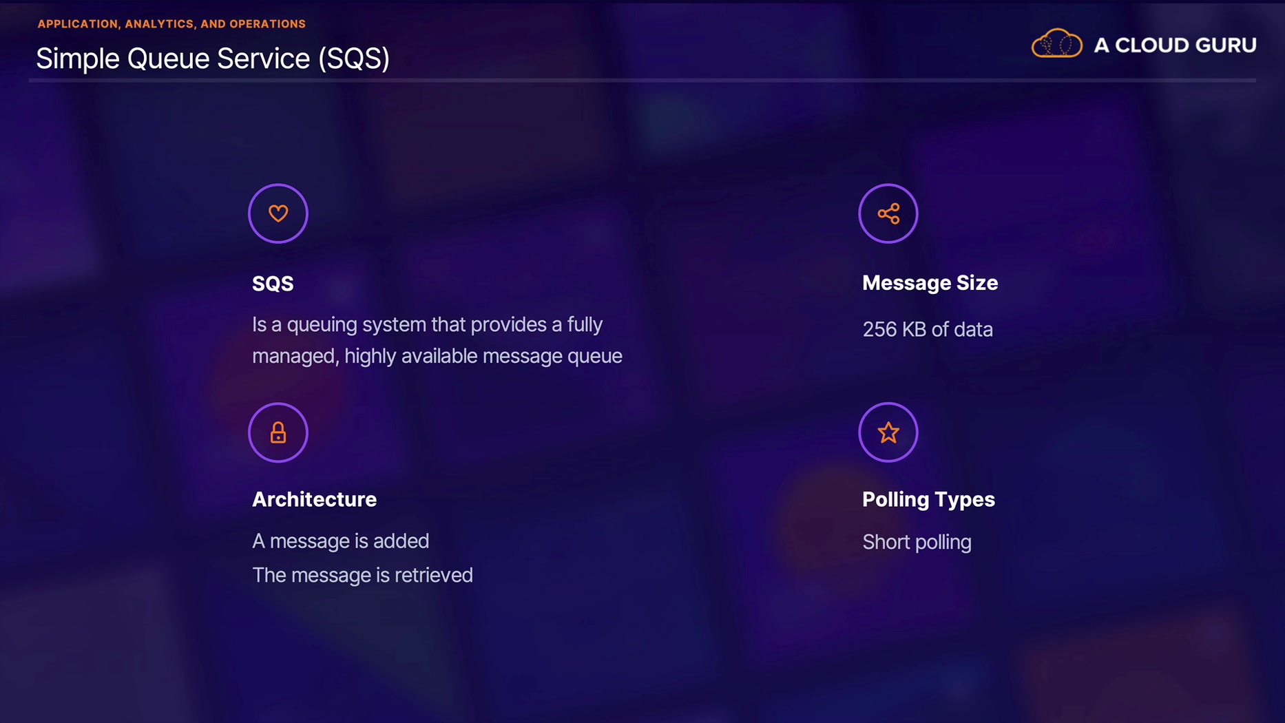Select the bold SQS section heading

pyautogui.click(x=273, y=284)
